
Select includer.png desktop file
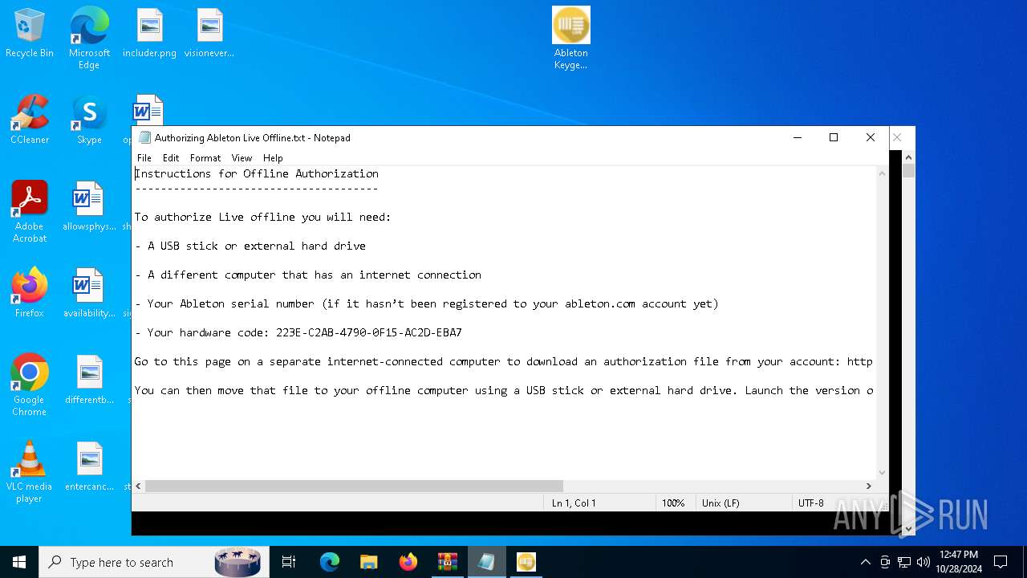(x=149, y=34)
